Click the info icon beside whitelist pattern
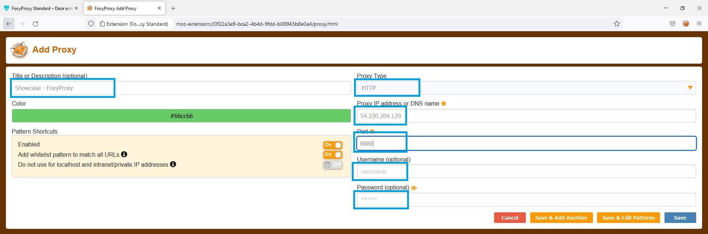 pos(124,154)
